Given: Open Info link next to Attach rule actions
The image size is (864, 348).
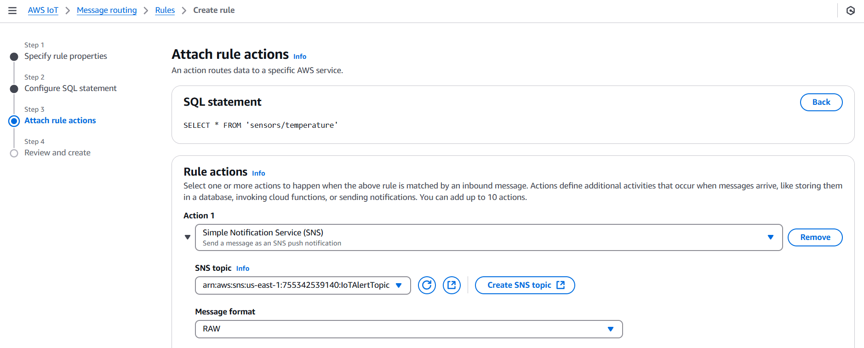Looking at the screenshot, I should (300, 57).
